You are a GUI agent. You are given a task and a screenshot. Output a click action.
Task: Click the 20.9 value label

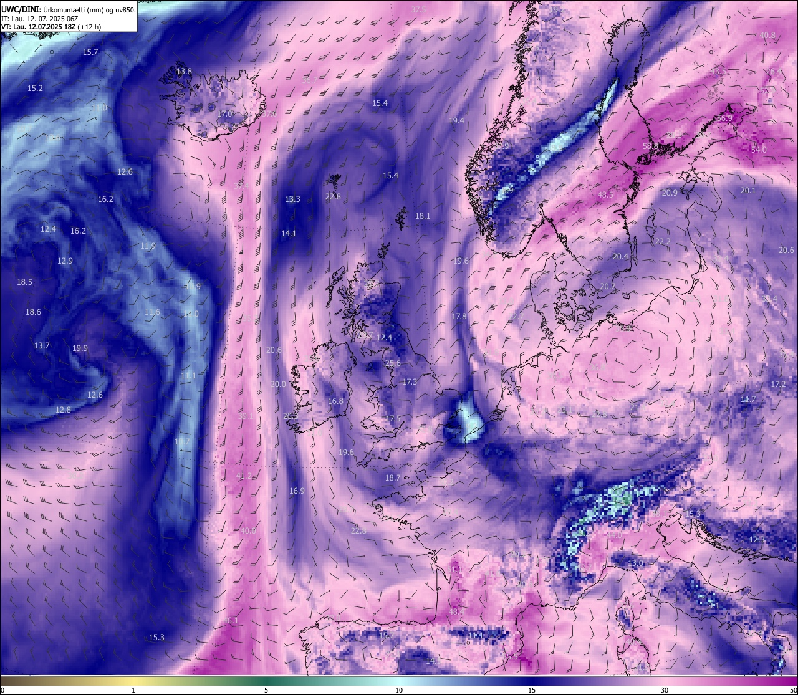tap(670, 193)
